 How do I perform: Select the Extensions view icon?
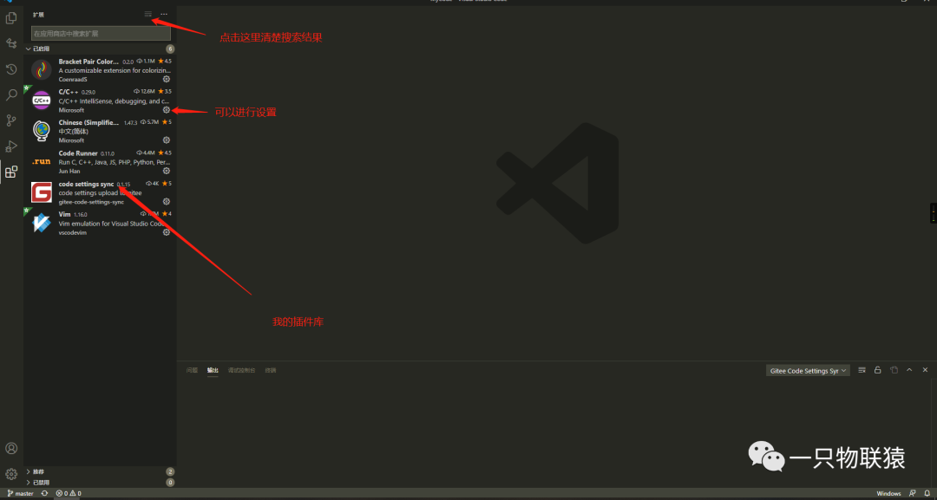pyautogui.click(x=11, y=172)
